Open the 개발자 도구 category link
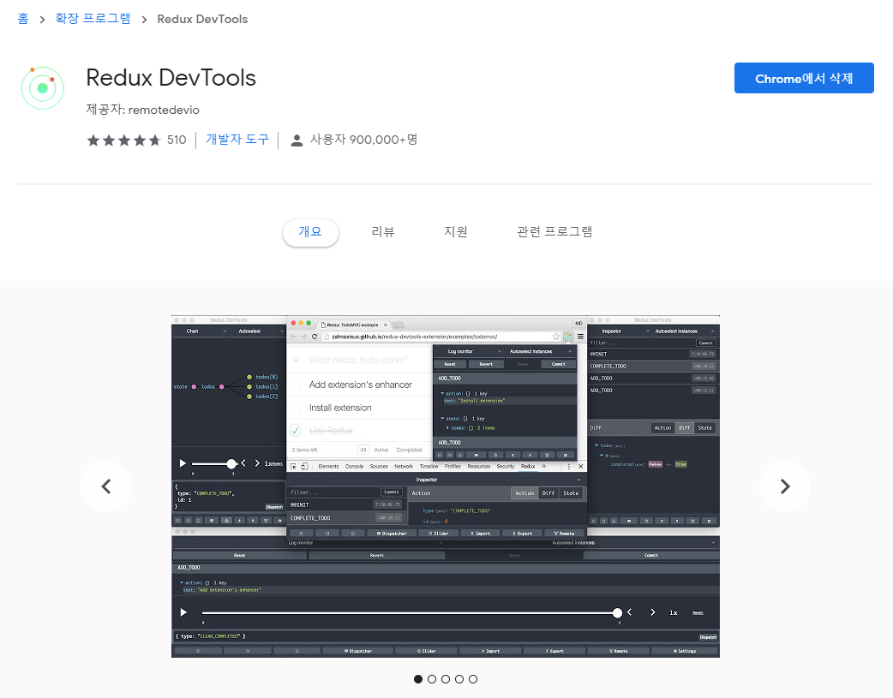This screenshot has width=893, height=698. 237,140
